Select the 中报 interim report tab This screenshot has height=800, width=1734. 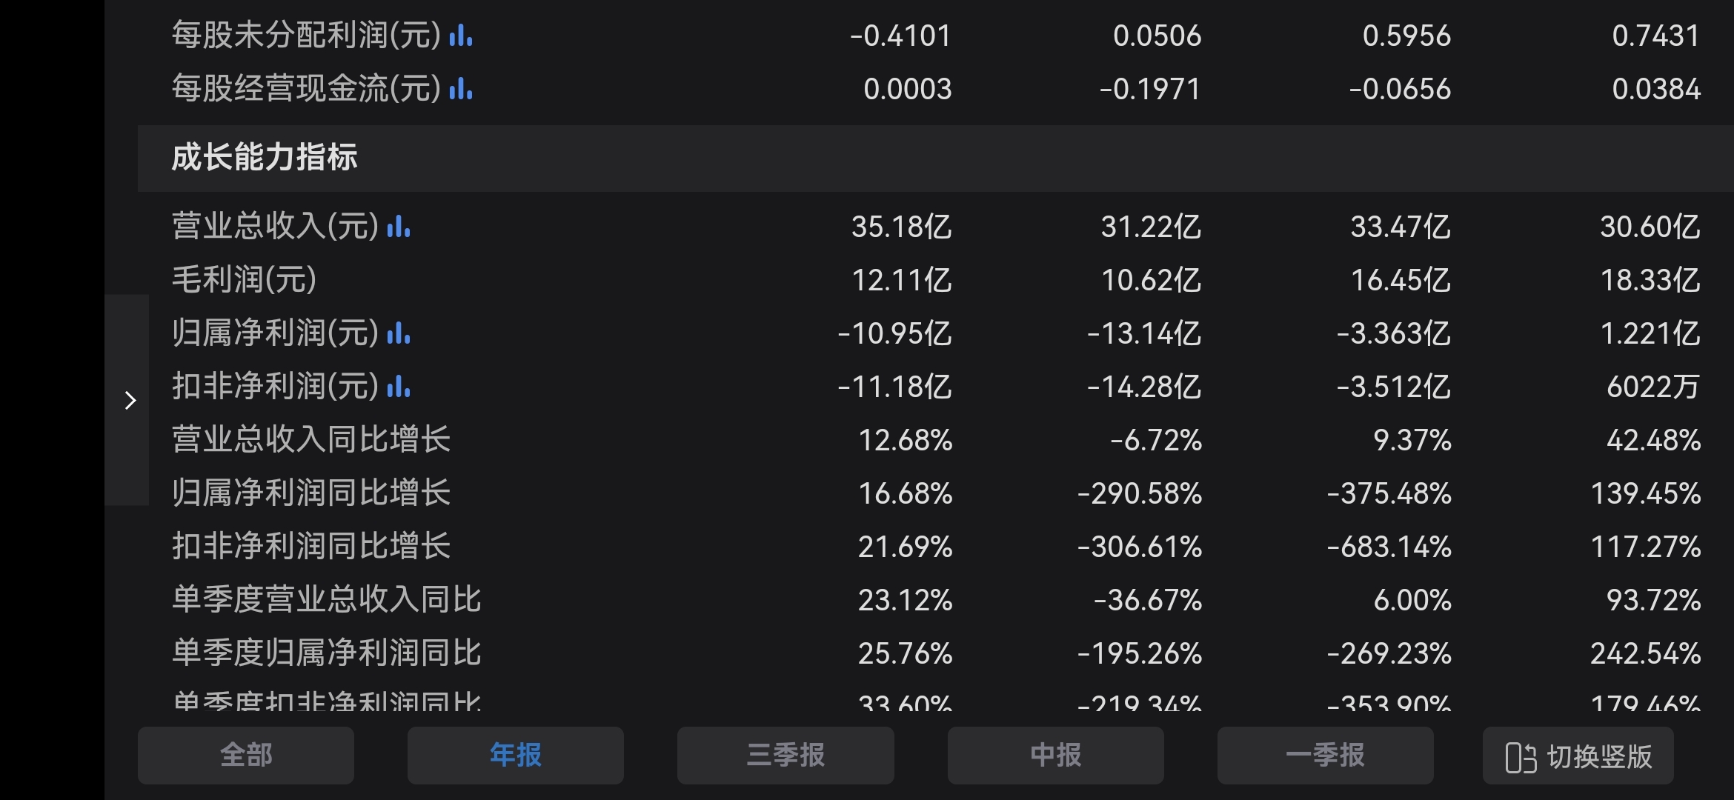(x=1055, y=756)
